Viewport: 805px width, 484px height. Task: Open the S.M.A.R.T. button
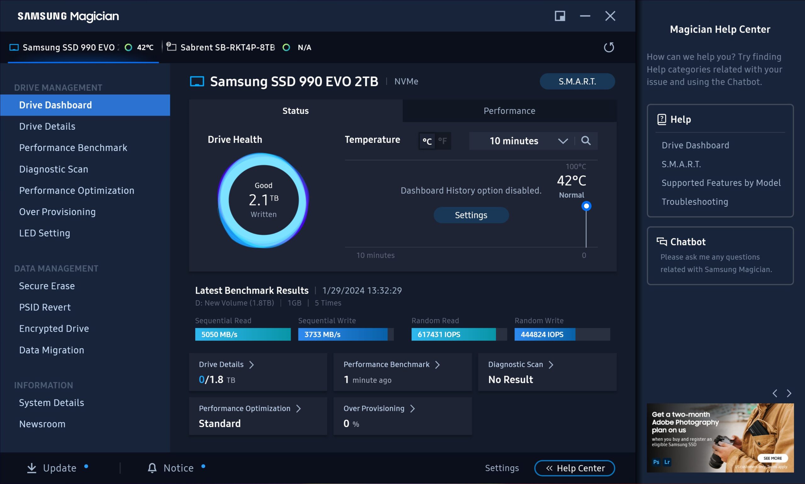[x=577, y=81]
